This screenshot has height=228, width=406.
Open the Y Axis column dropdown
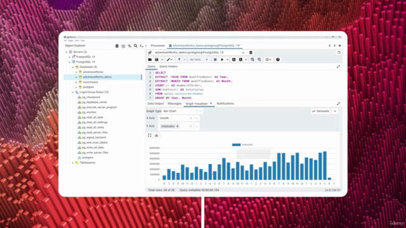coord(197,126)
